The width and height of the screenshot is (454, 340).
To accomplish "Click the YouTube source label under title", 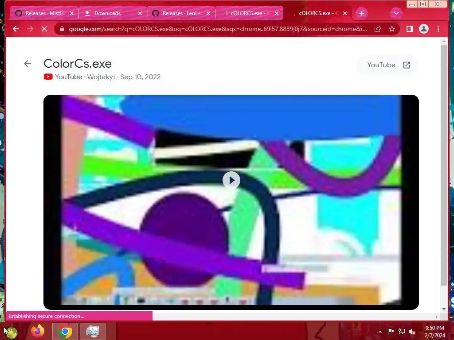I will (69, 77).
